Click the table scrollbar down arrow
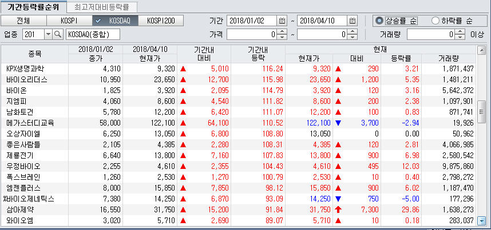 tap(481, 221)
